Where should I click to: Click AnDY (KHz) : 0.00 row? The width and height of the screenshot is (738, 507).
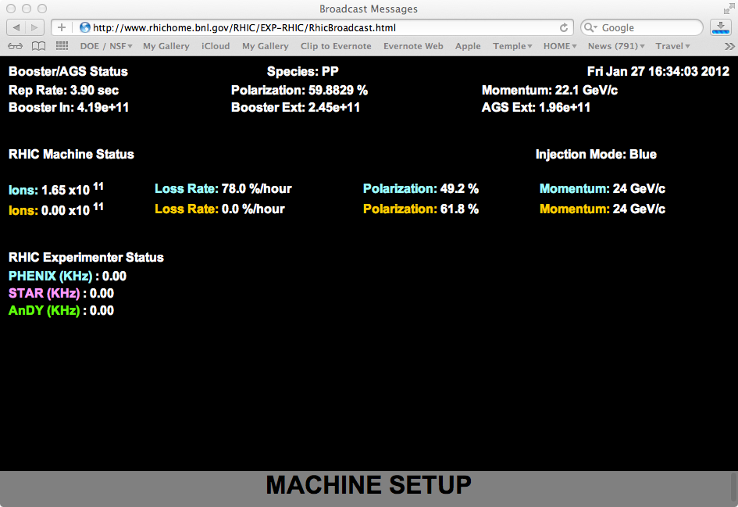click(61, 311)
